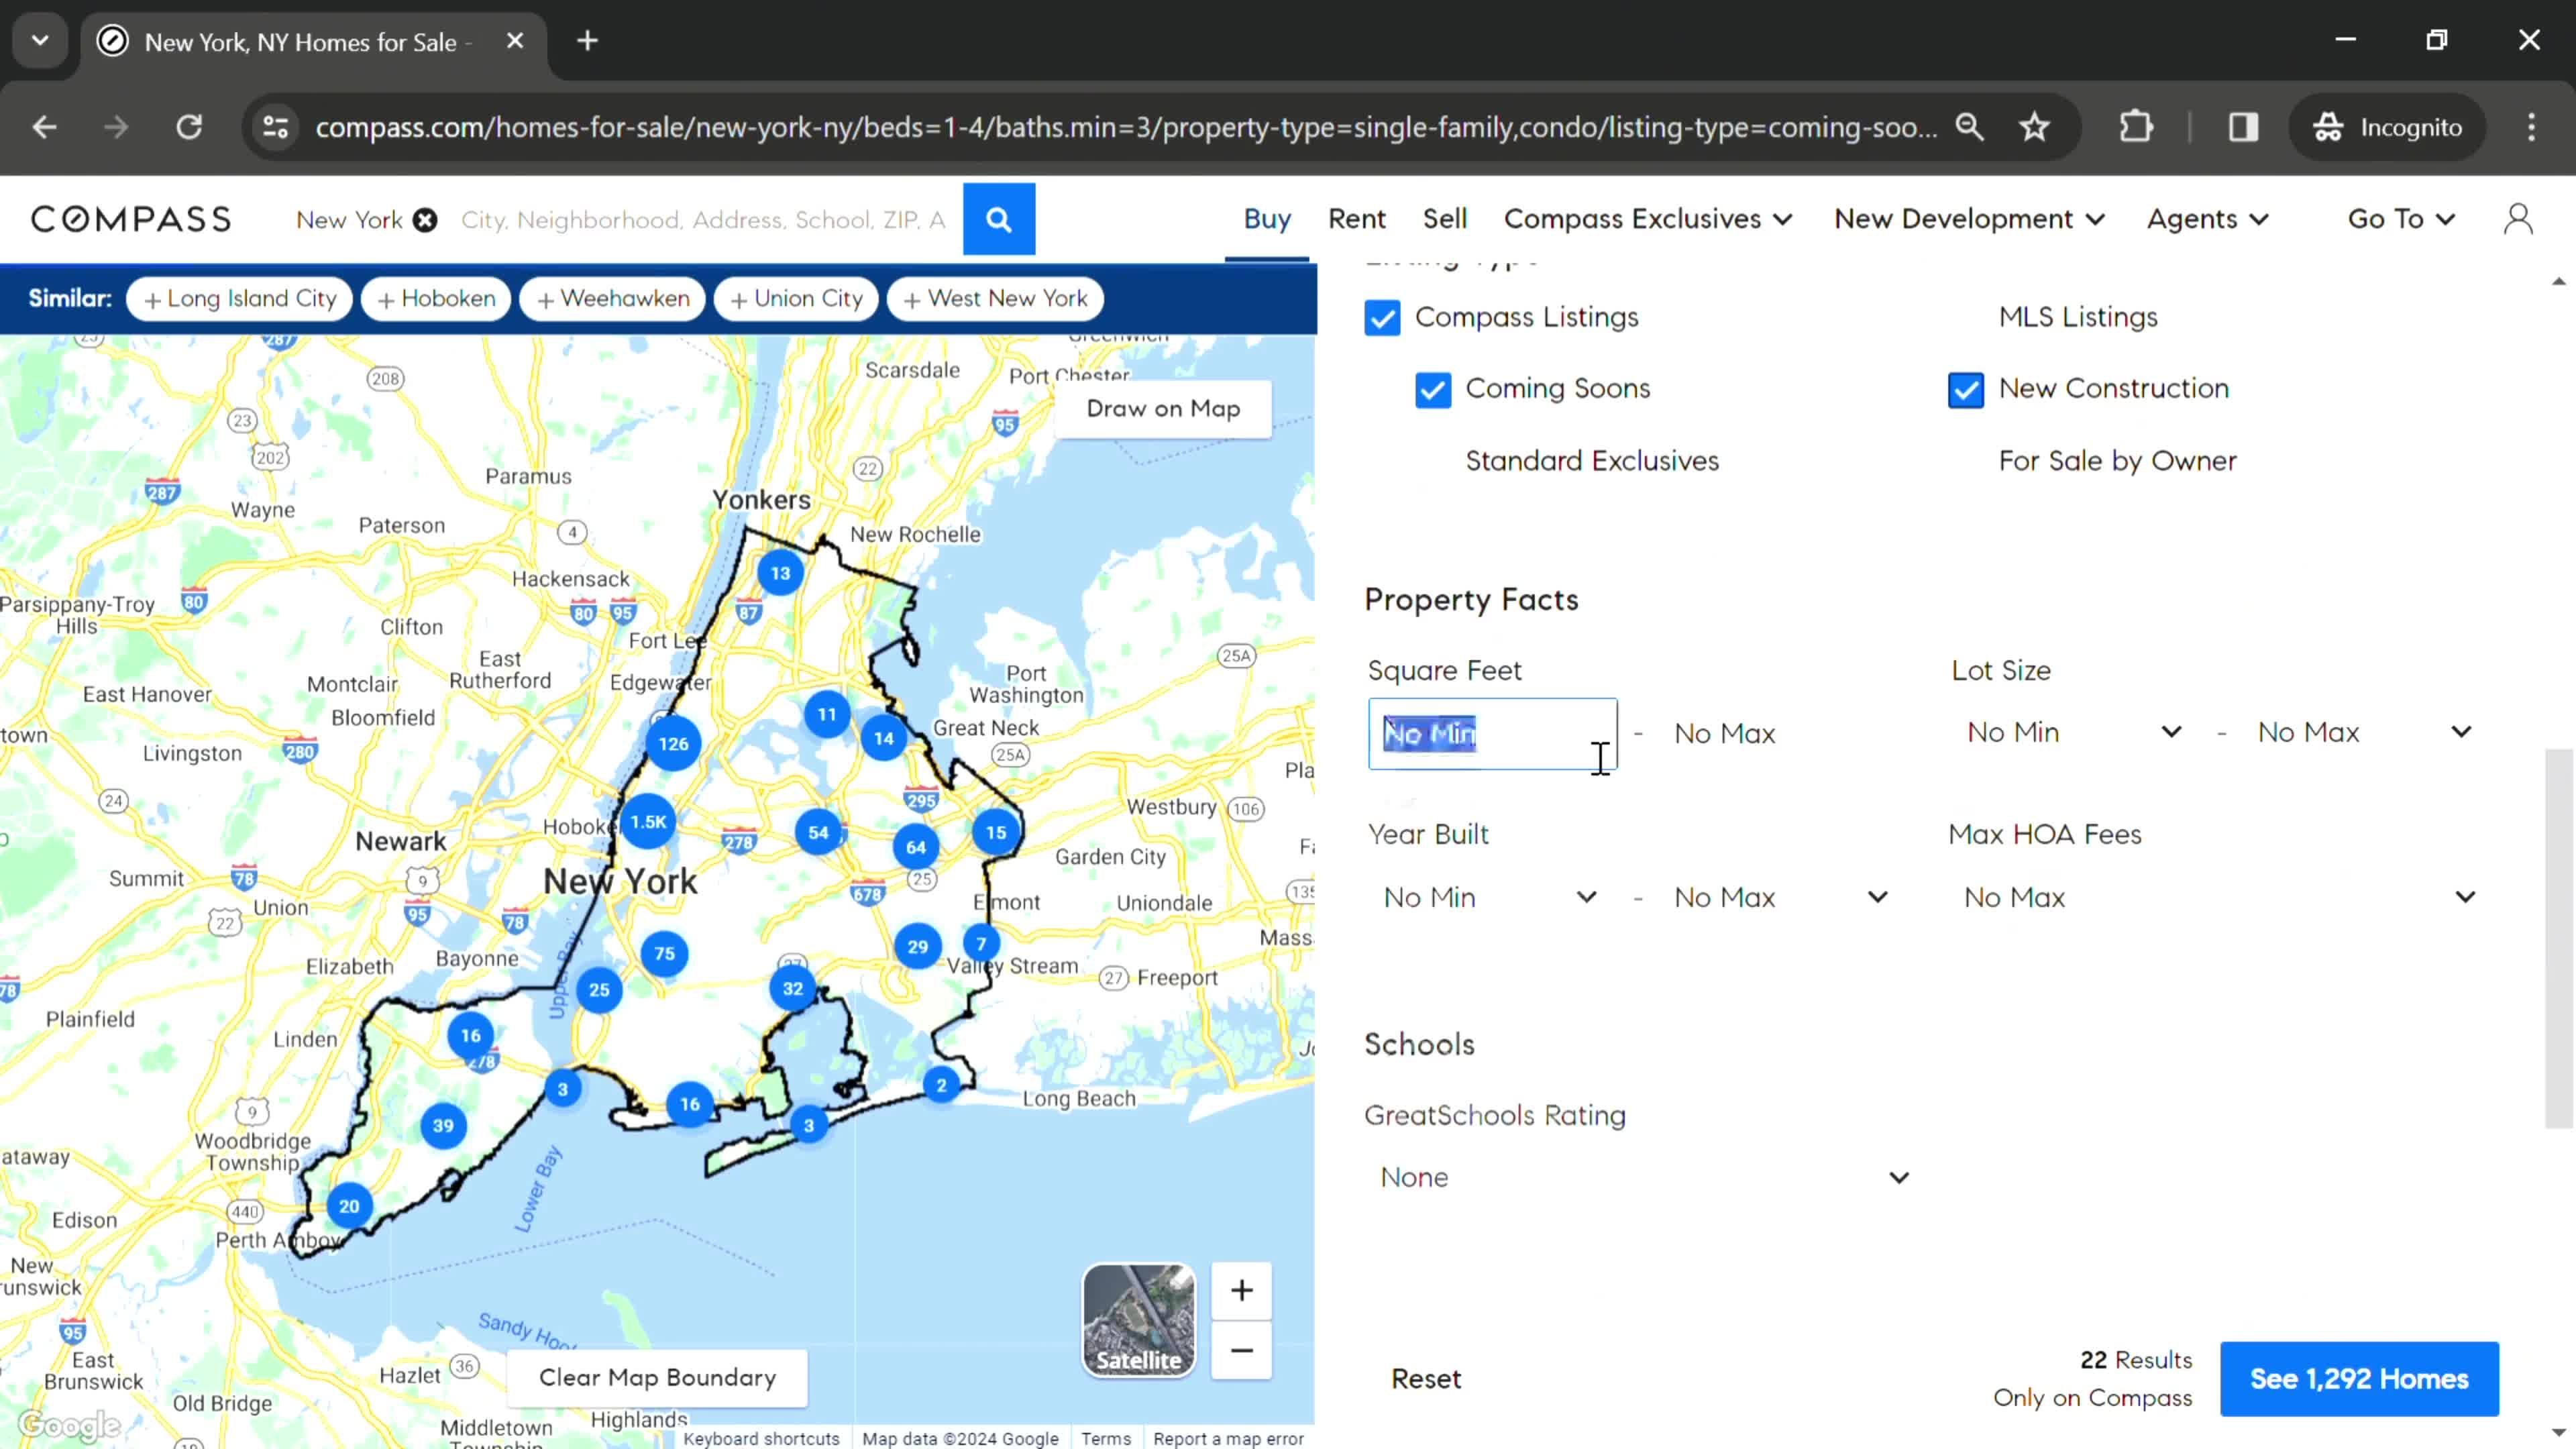Click the 25 listings cluster marker
The width and height of the screenshot is (2576, 1449).
coord(599,990)
